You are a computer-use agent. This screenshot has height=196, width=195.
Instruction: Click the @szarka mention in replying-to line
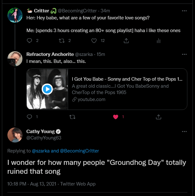pos(41,151)
